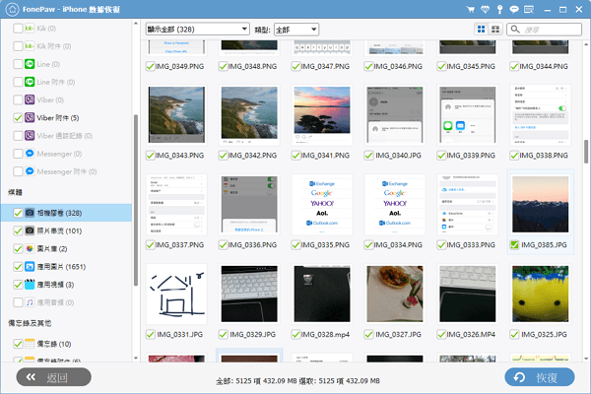
Task: Click the 應用圖片 picture icon
Action: (30, 267)
